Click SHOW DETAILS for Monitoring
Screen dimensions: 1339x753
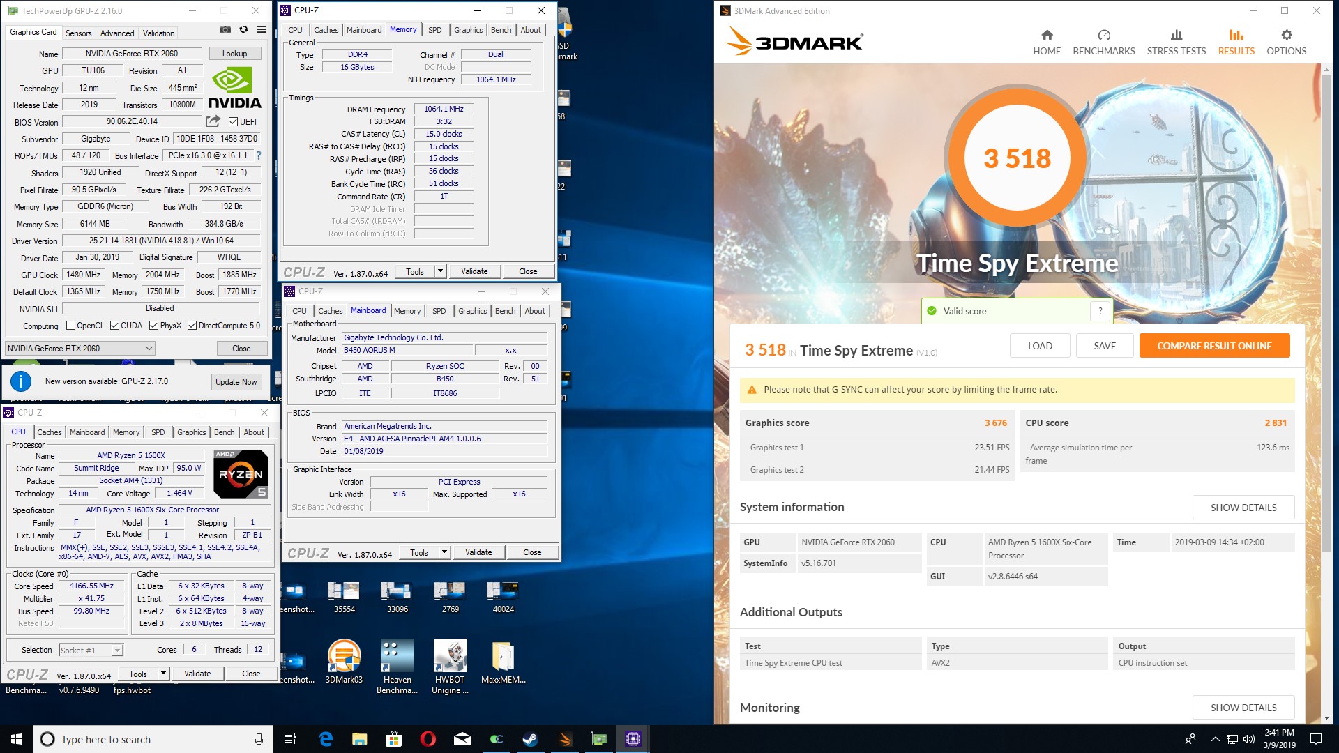(1243, 708)
